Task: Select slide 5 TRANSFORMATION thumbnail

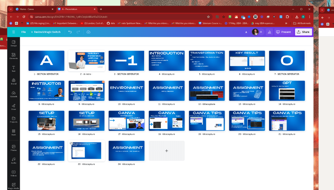Action: pos(207,61)
